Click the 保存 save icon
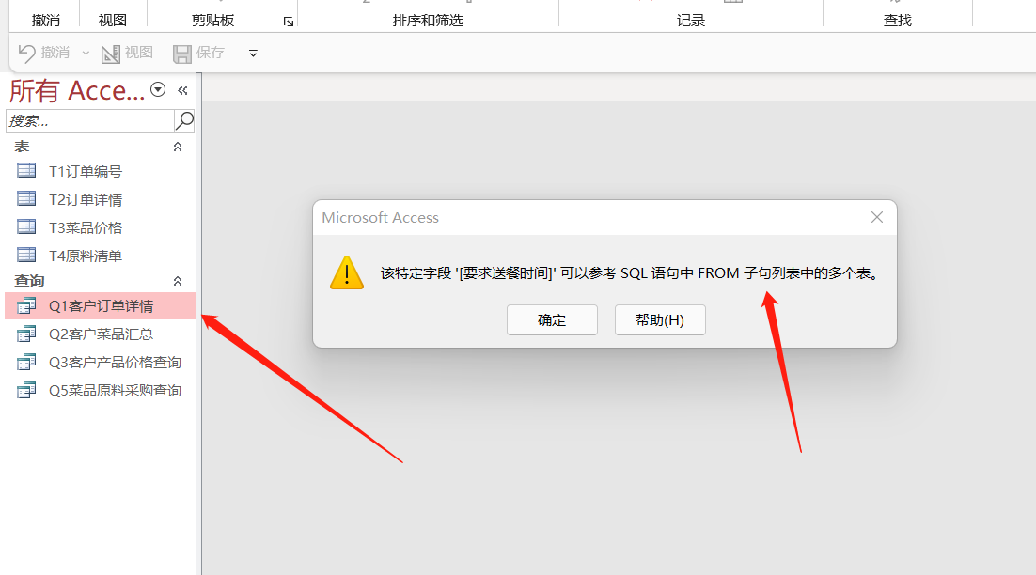 point(182,54)
